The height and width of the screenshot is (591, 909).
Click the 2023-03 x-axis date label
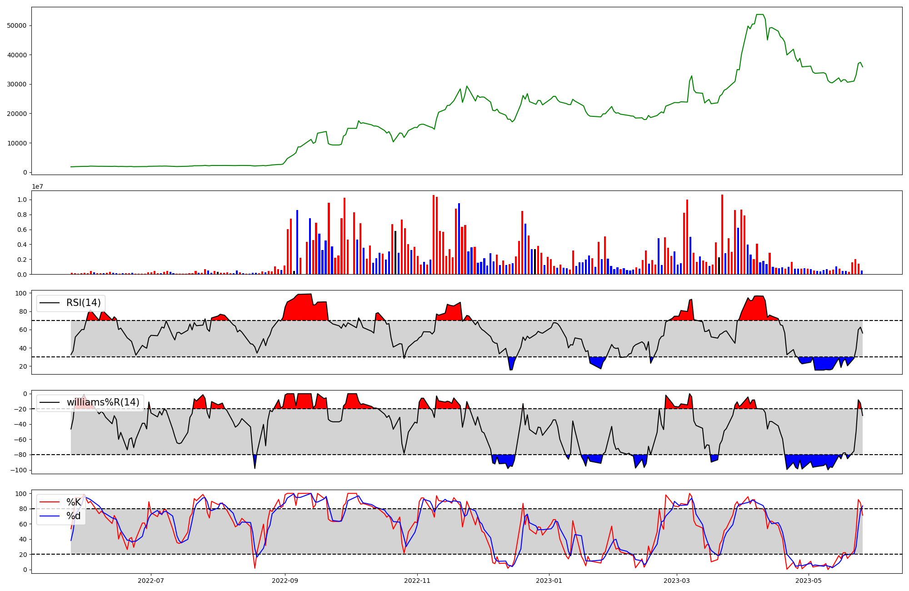(677, 581)
